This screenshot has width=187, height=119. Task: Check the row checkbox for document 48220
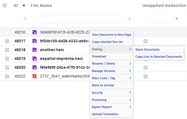tap(7, 68)
